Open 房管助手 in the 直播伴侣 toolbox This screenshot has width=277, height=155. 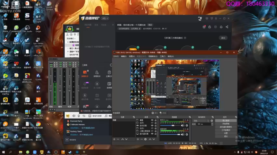[97, 73]
